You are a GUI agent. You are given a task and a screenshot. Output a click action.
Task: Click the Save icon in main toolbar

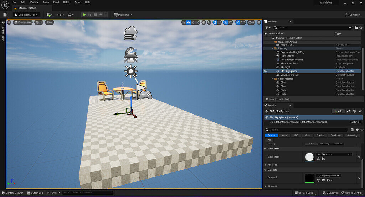[x=5, y=15]
